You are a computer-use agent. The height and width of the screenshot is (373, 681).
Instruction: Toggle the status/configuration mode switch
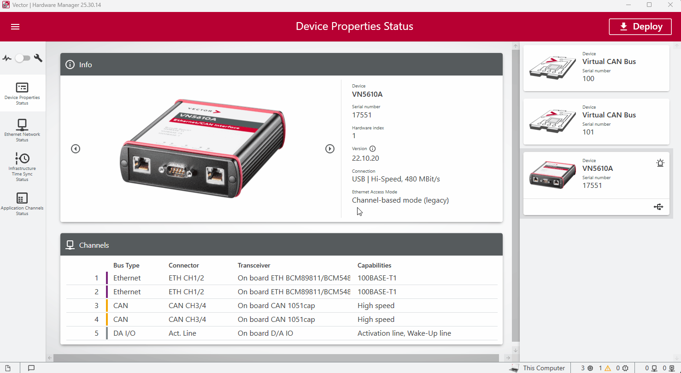(22, 58)
